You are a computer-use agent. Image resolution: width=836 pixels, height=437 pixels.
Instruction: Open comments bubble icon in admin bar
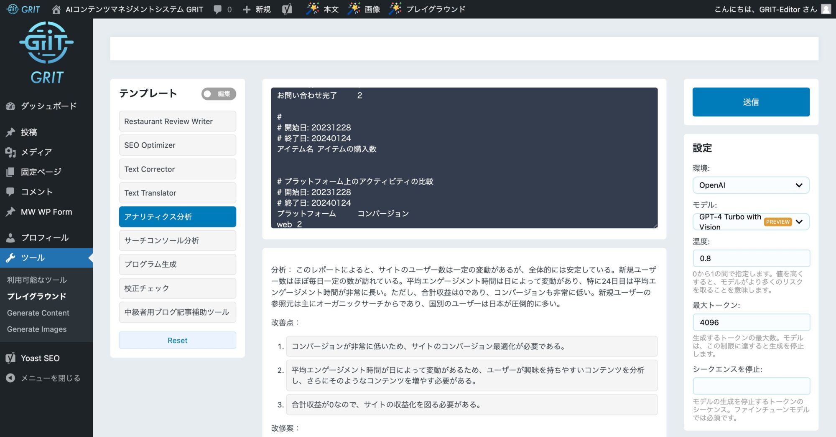click(x=218, y=9)
